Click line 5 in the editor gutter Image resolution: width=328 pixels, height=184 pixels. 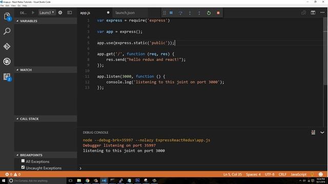coord(88,43)
